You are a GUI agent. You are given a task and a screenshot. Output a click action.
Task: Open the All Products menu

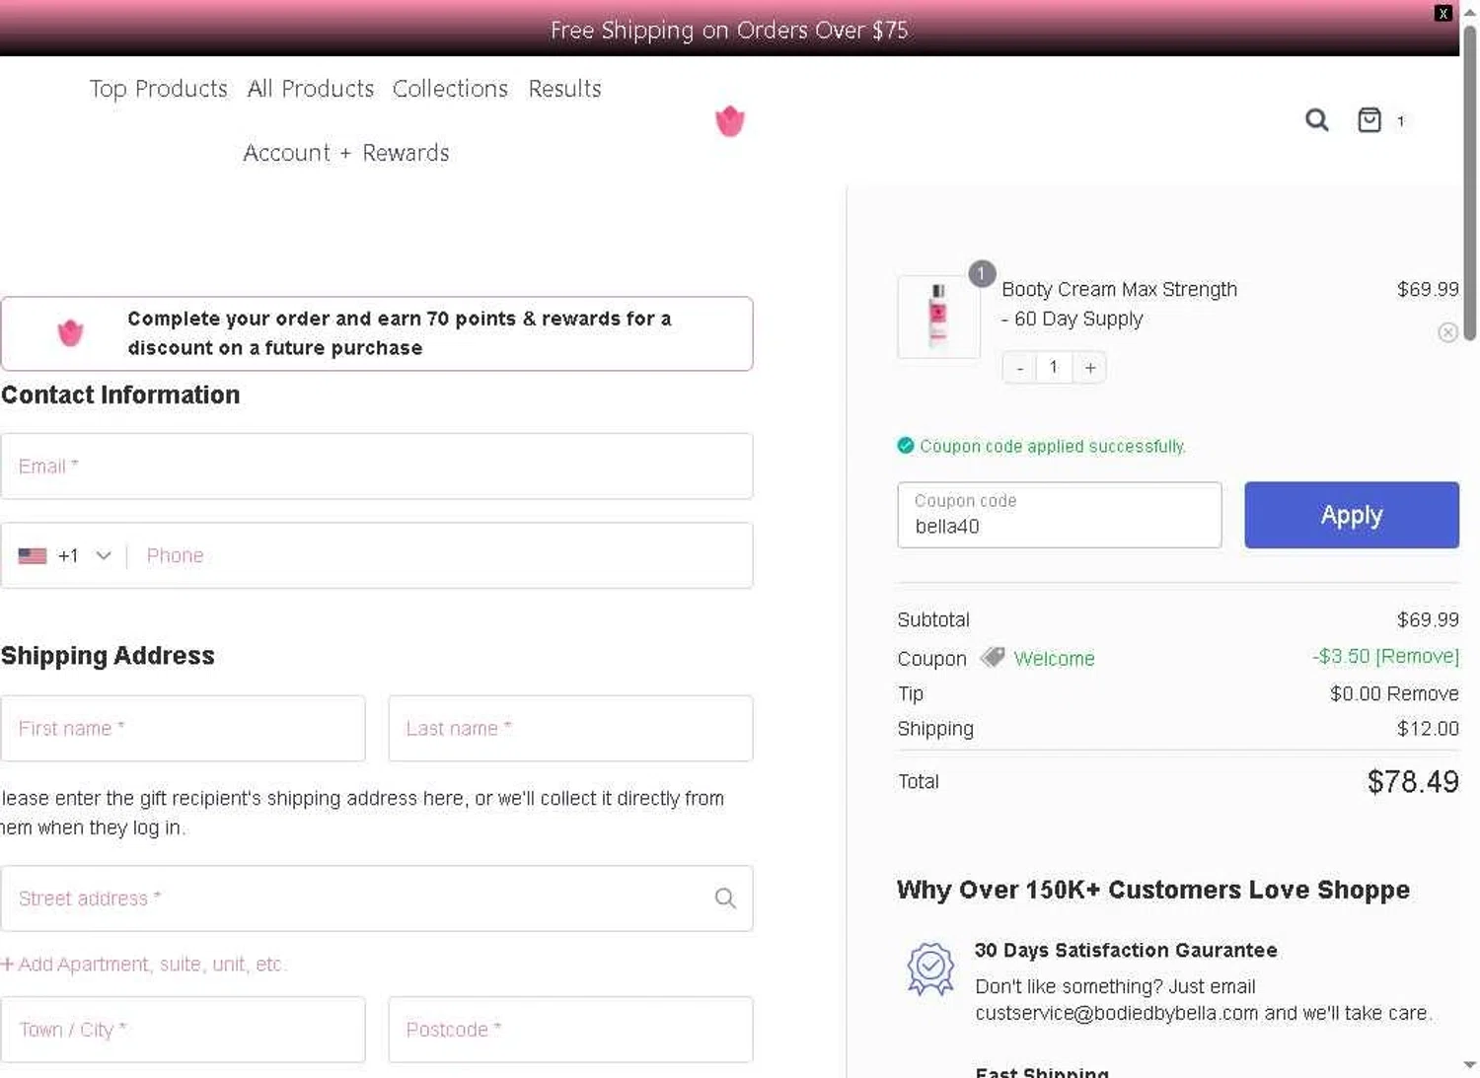pos(311,89)
